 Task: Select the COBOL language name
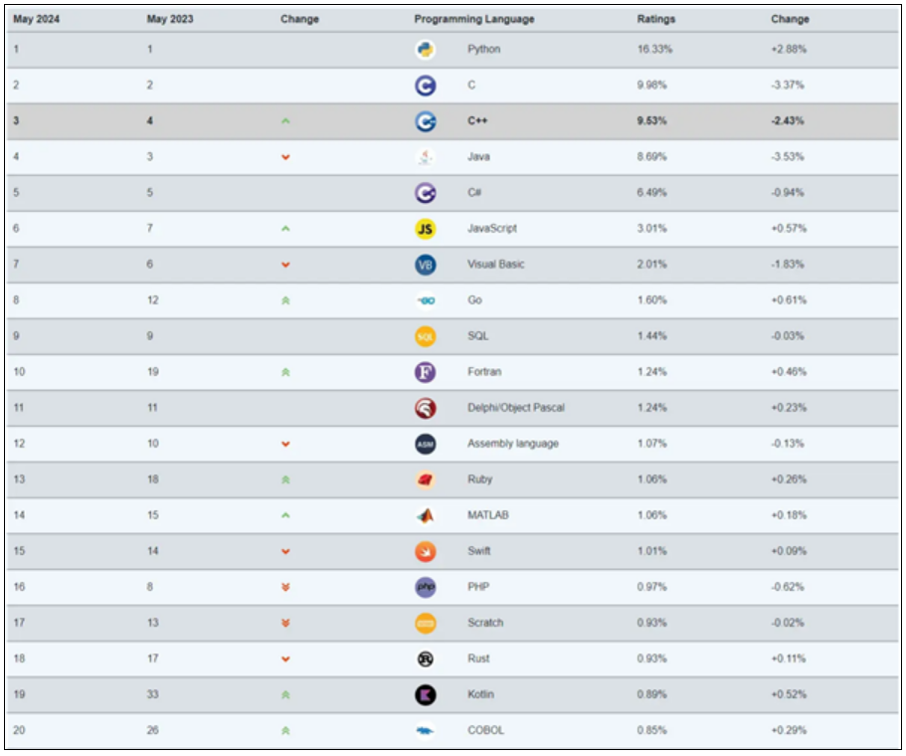(485, 730)
